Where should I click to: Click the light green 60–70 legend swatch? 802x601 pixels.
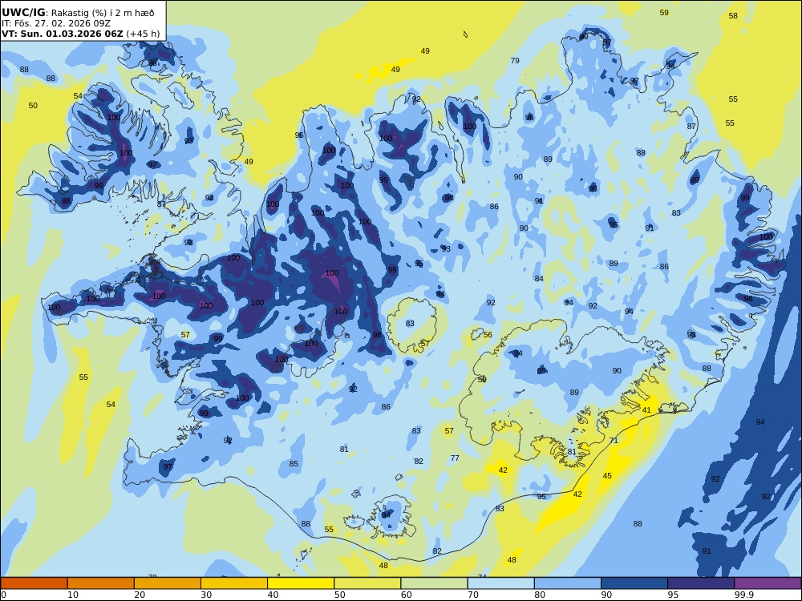tap(434, 583)
